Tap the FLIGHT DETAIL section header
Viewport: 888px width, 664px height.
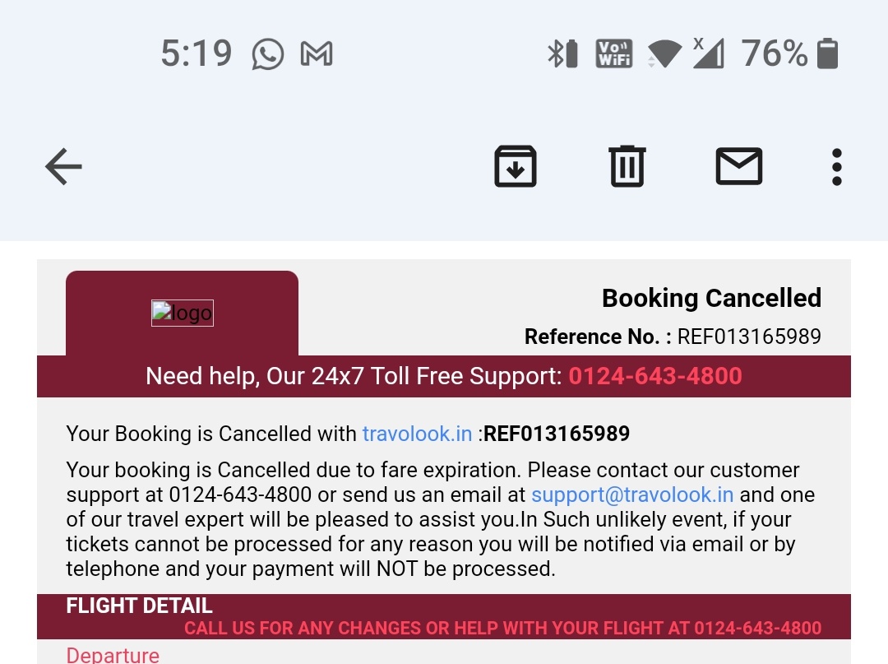139,606
